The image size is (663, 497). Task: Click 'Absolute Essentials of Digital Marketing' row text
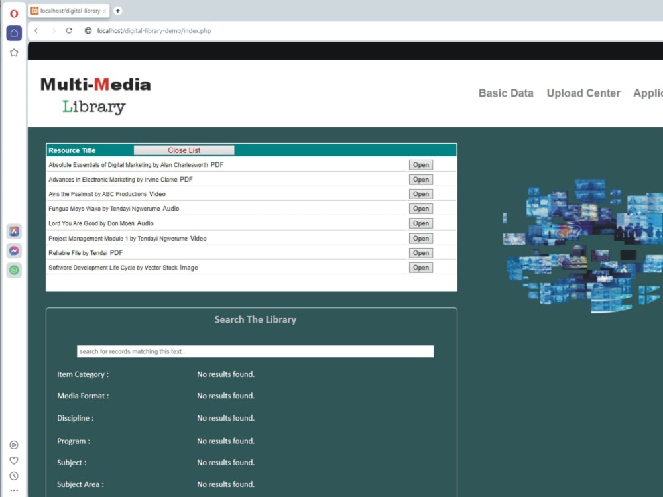pos(128,165)
